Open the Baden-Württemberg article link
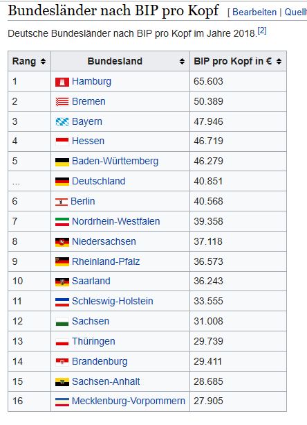 (x=115, y=161)
